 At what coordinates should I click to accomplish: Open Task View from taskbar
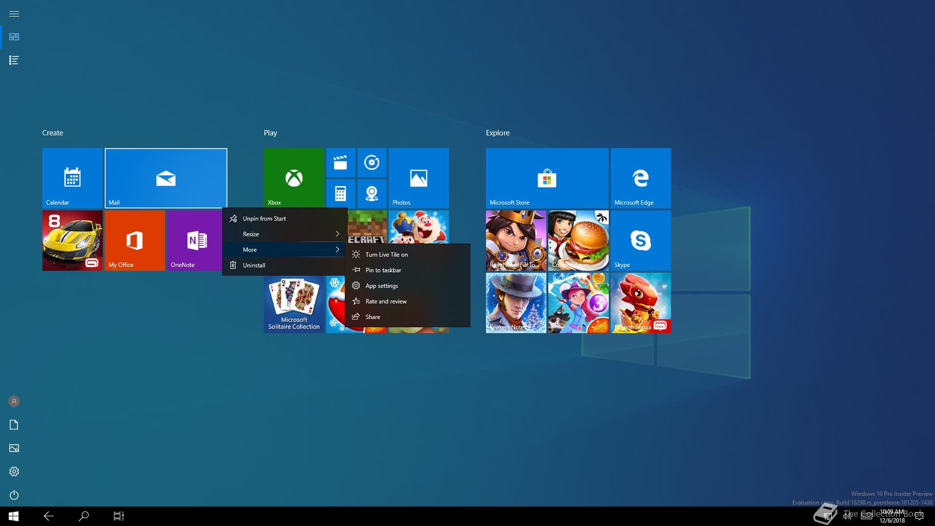click(119, 516)
